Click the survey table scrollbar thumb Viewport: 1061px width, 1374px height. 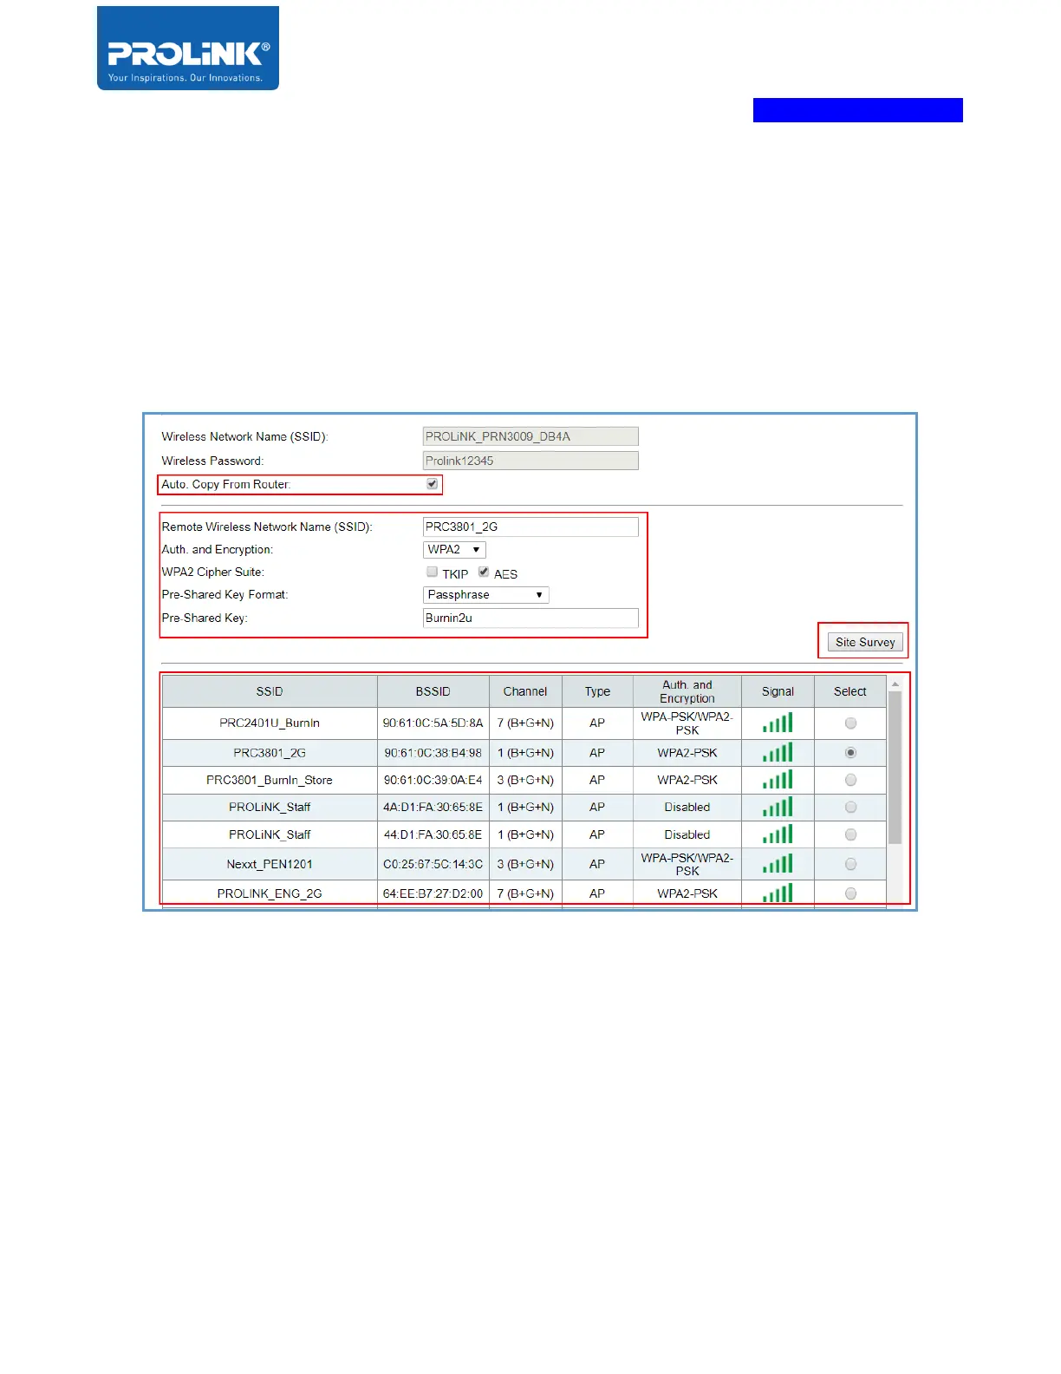point(895,768)
